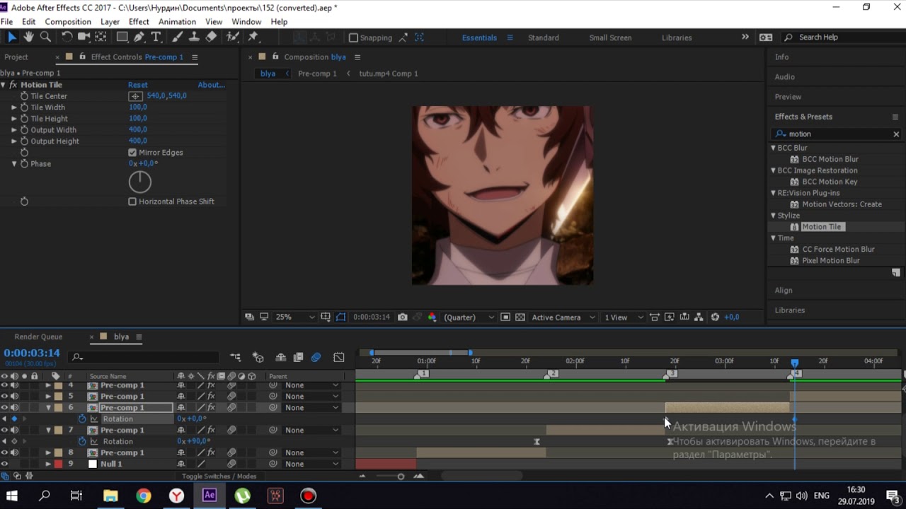Open the Composition menu
This screenshot has height=509, width=906.
[68, 22]
